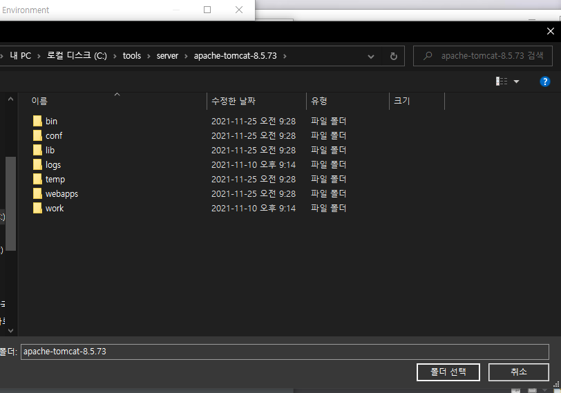
Task: Click 파일 폴더 type in temp row
Action: click(328, 179)
